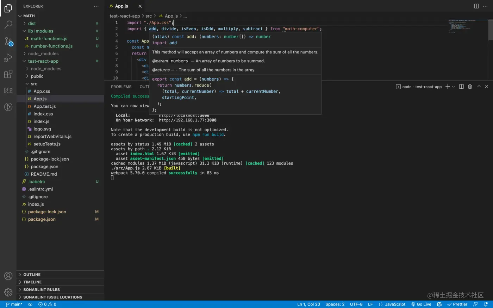Open the .eslintrc.yml file
The image size is (493, 308).
(60, 189)
